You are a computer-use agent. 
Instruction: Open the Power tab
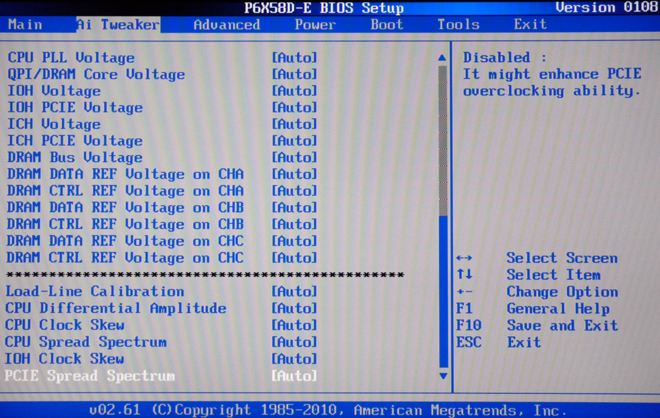tap(315, 25)
